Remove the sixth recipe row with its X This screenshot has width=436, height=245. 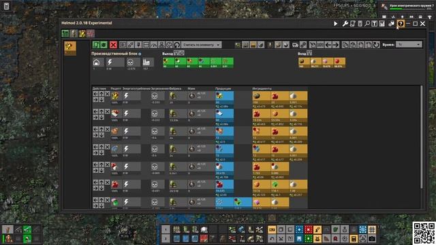pos(107,182)
